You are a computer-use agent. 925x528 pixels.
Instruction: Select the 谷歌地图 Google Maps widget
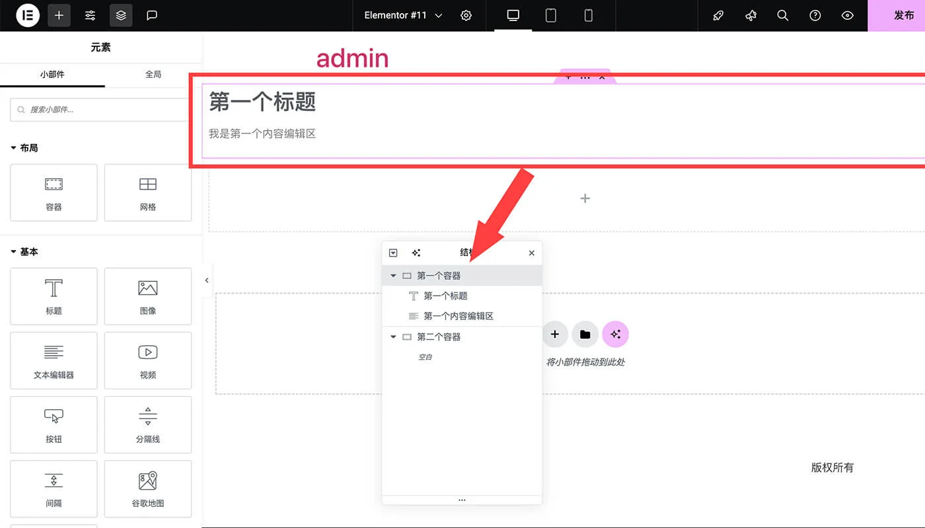coord(147,488)
